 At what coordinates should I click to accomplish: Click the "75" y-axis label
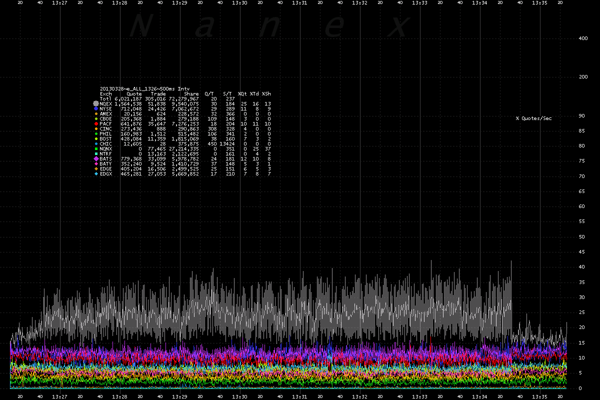[581, 161]
